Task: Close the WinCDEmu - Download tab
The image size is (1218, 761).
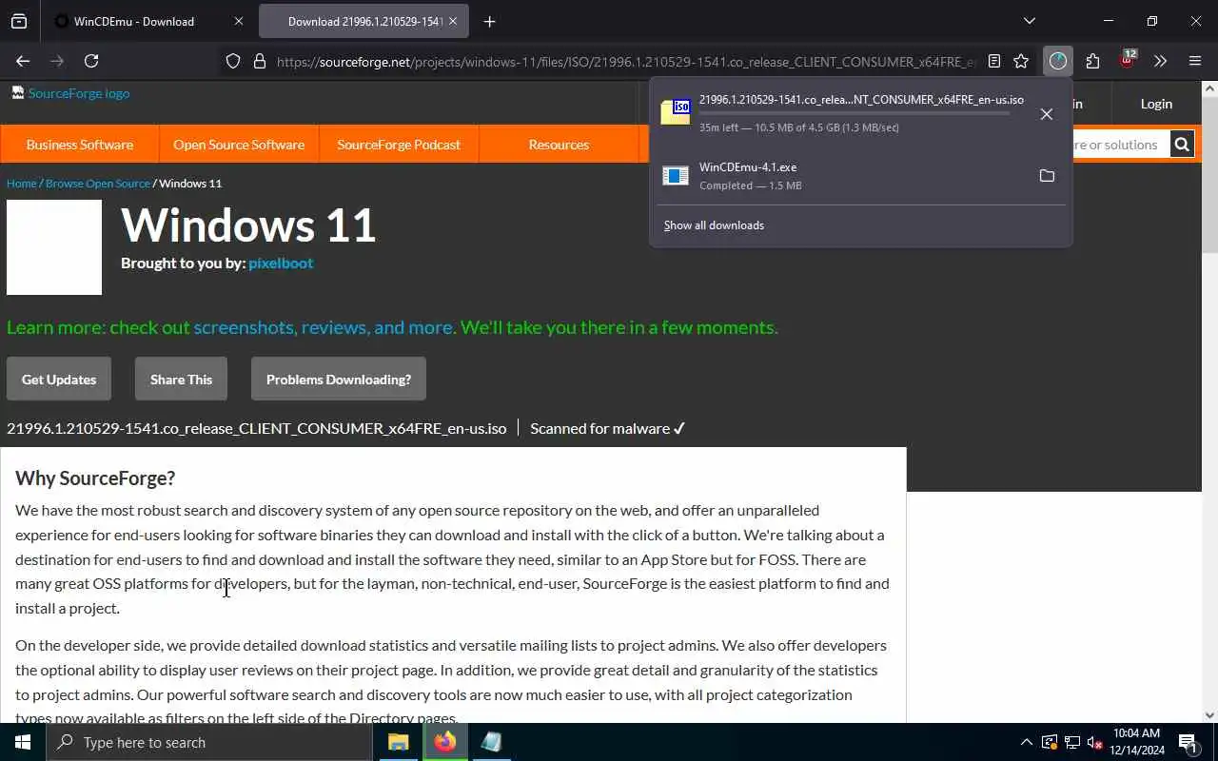Action: click(x=238, y=21)
